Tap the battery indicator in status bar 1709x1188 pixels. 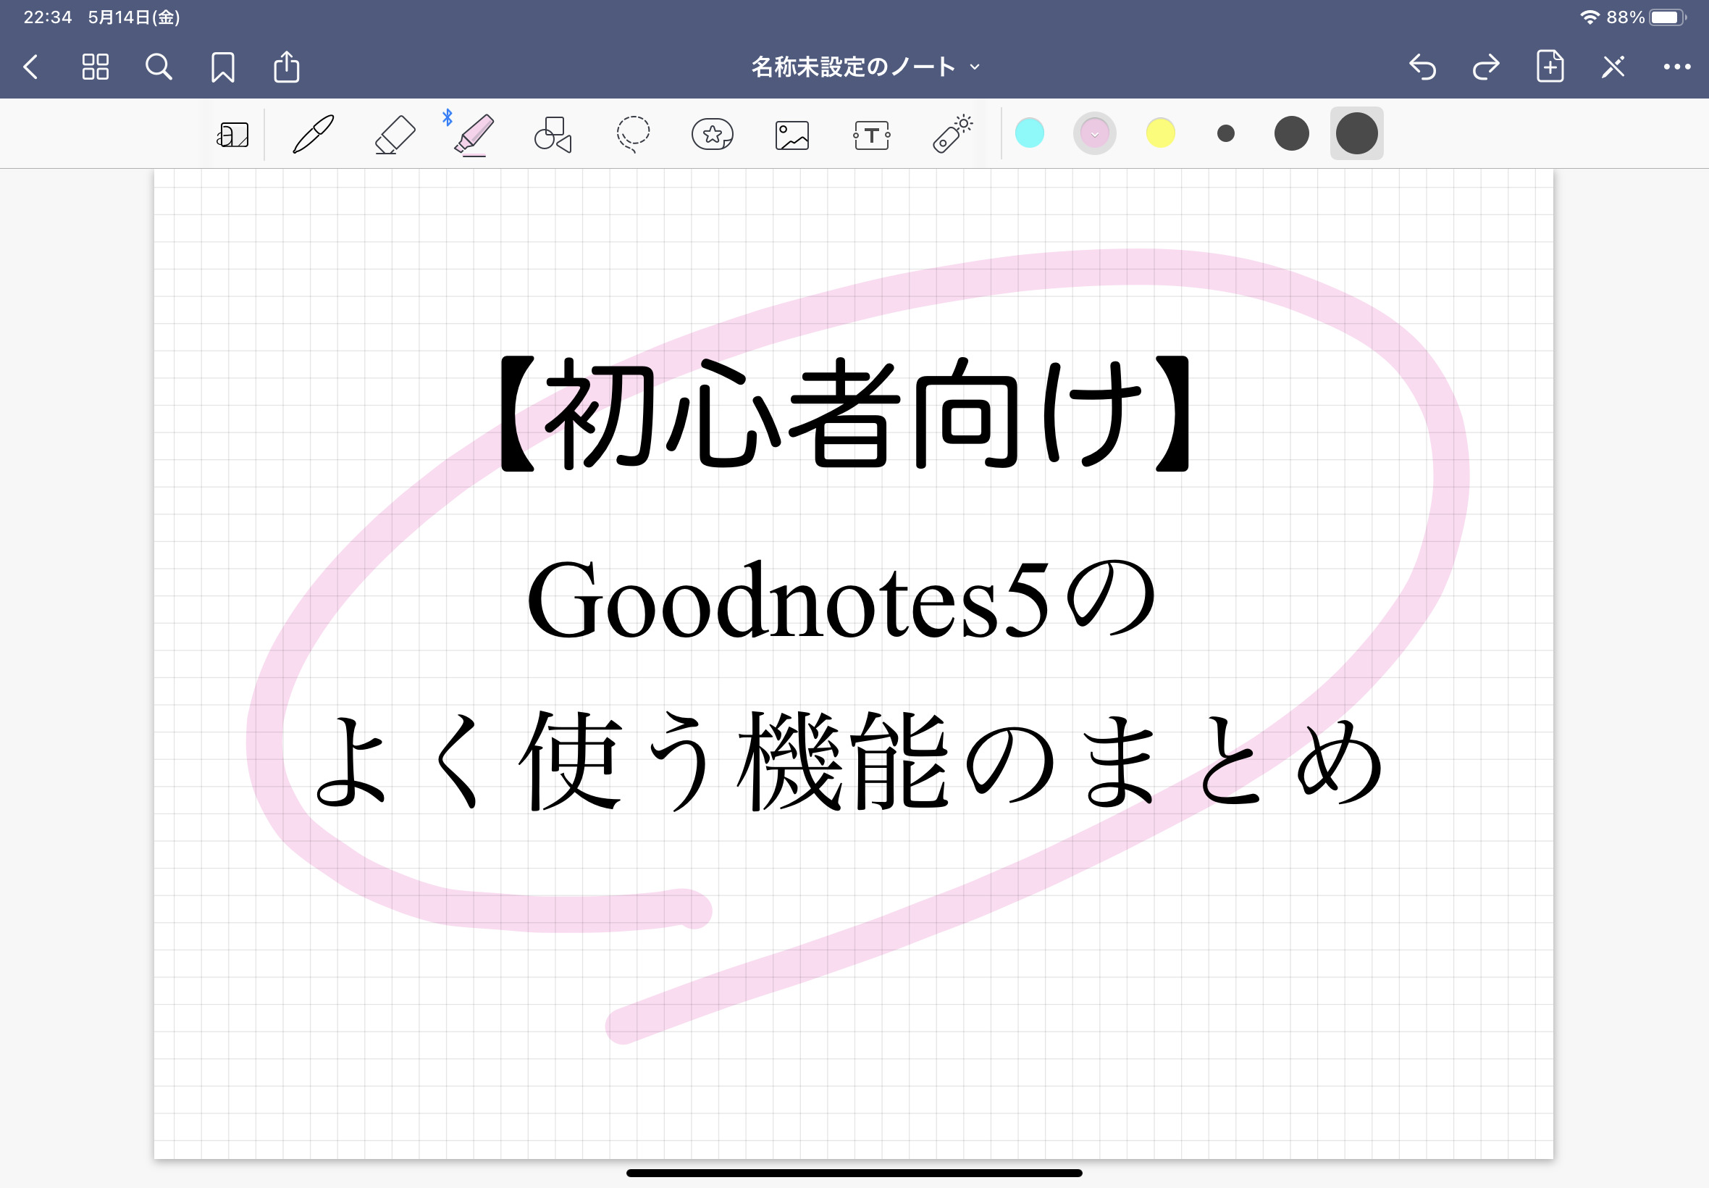pos(1667,17)
